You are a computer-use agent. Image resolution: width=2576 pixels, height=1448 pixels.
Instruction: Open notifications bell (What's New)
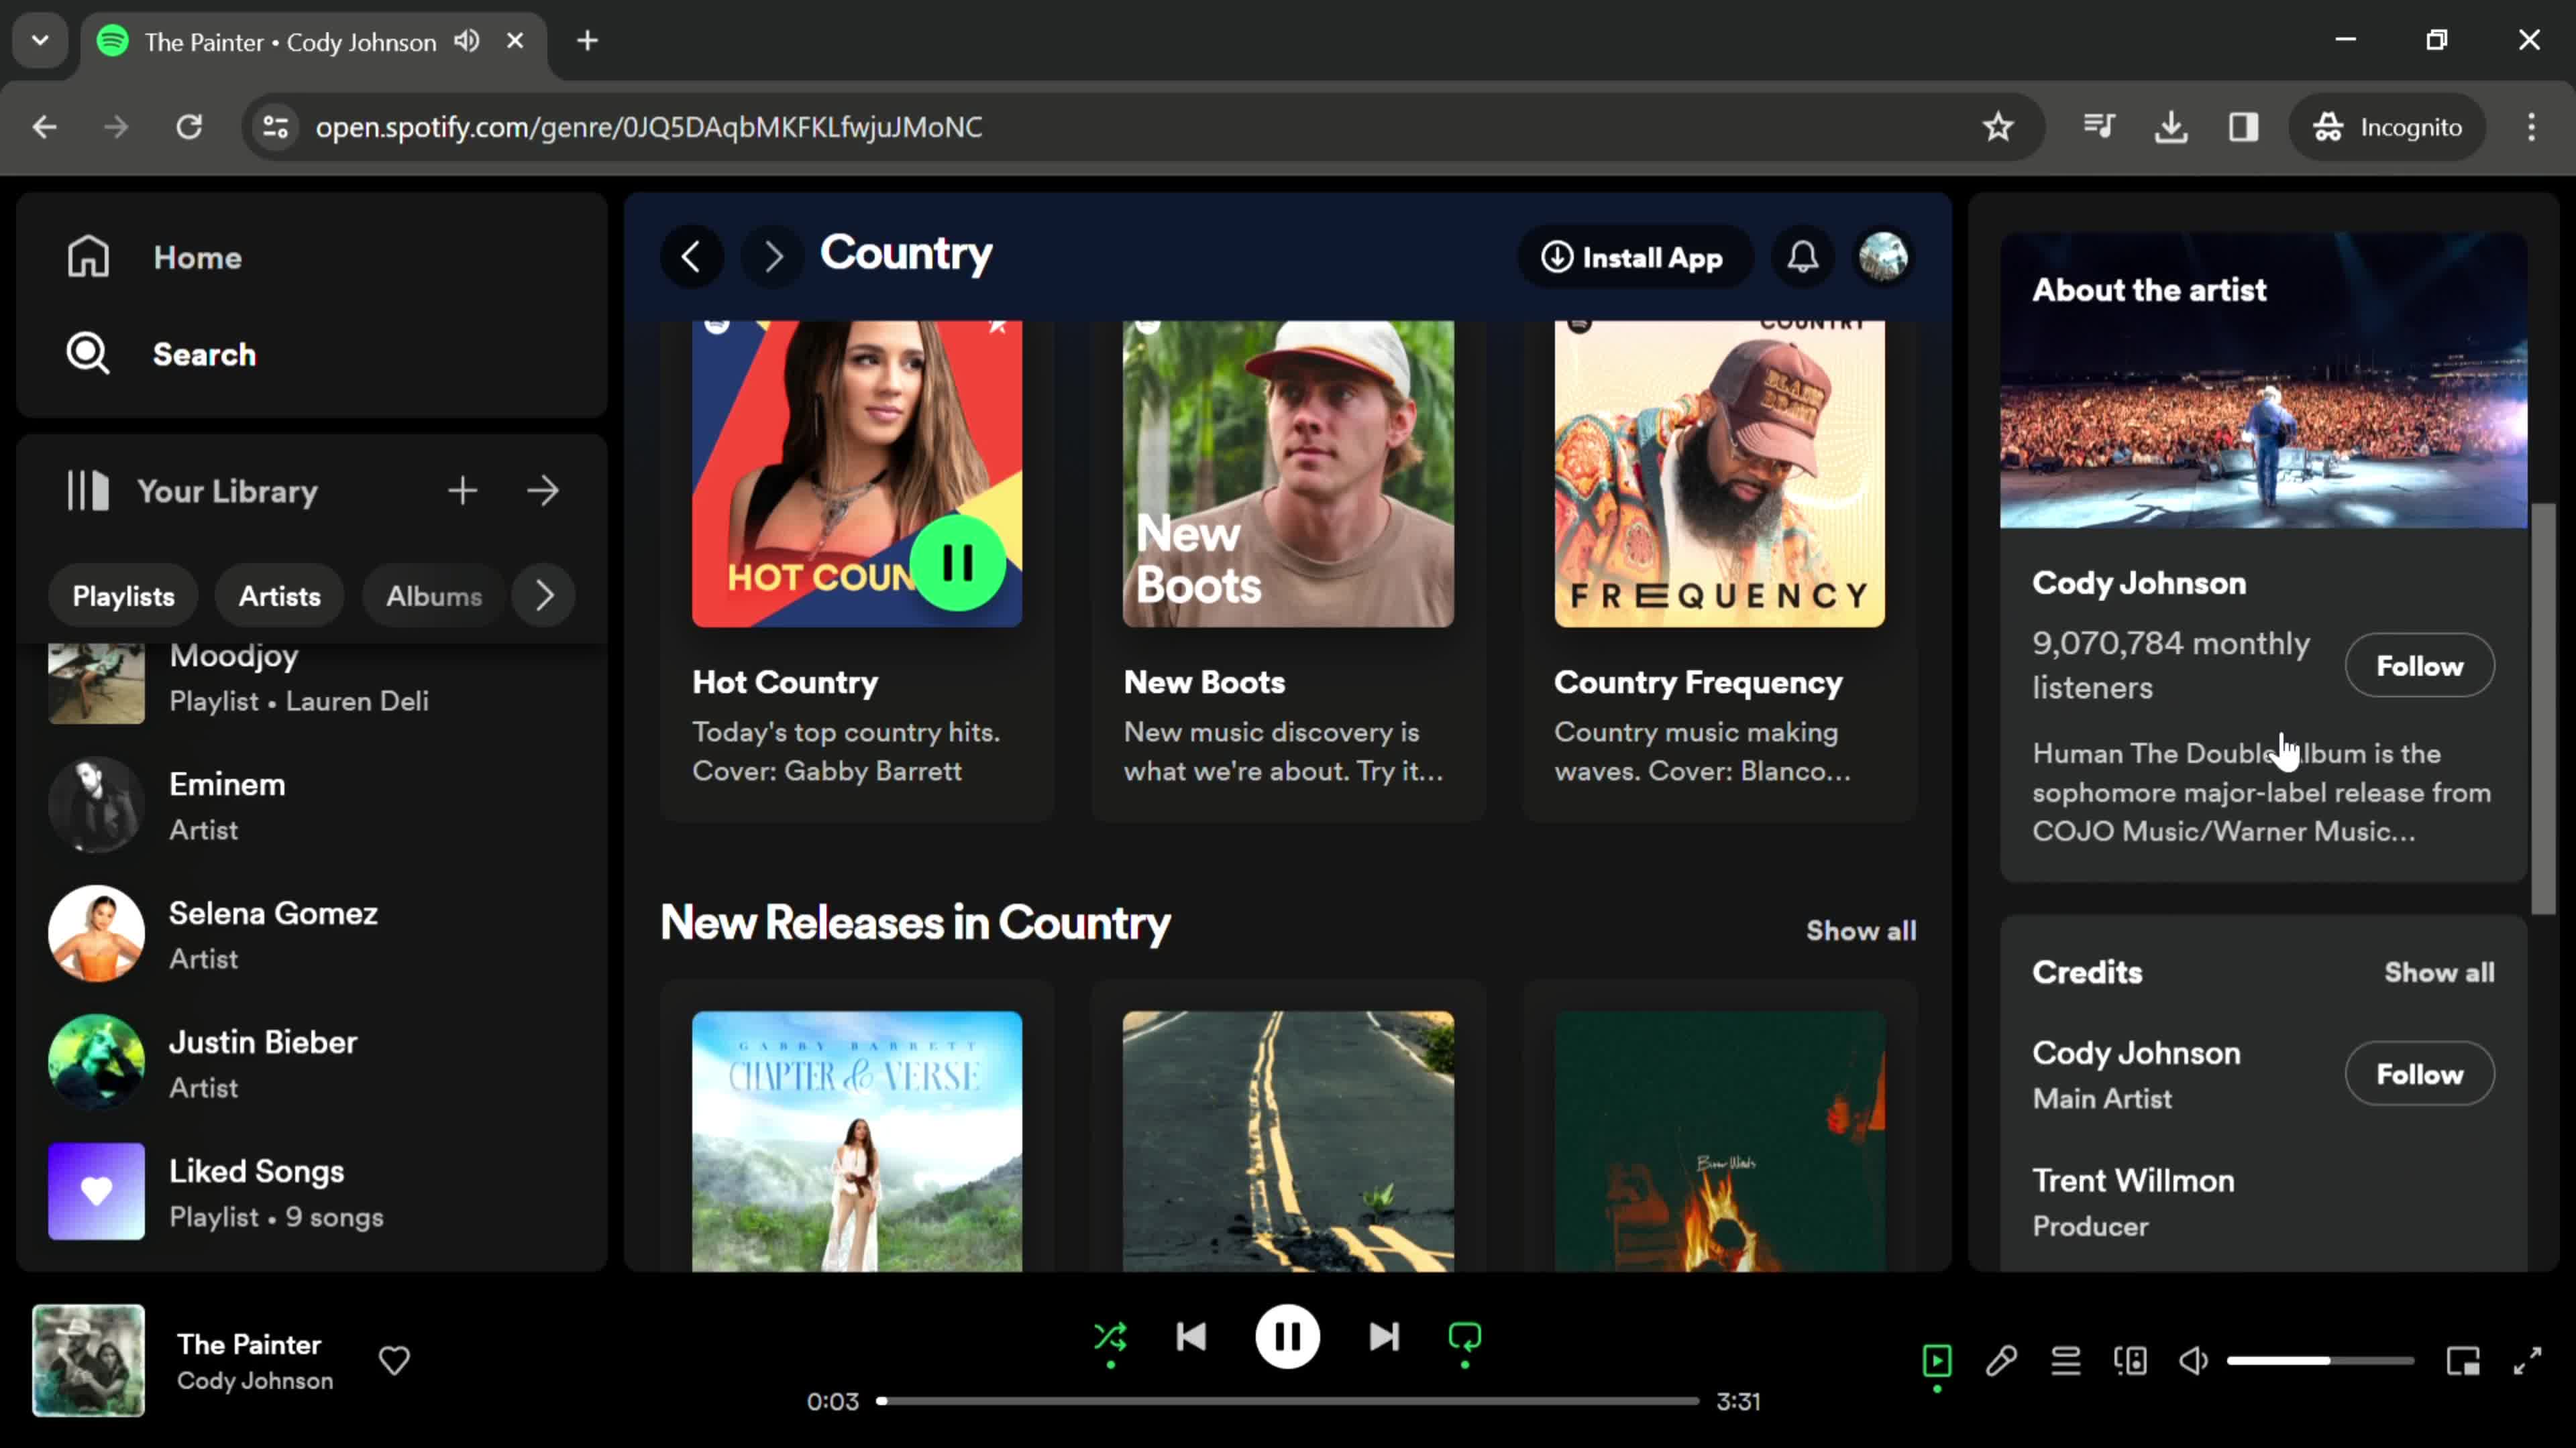1803,257
